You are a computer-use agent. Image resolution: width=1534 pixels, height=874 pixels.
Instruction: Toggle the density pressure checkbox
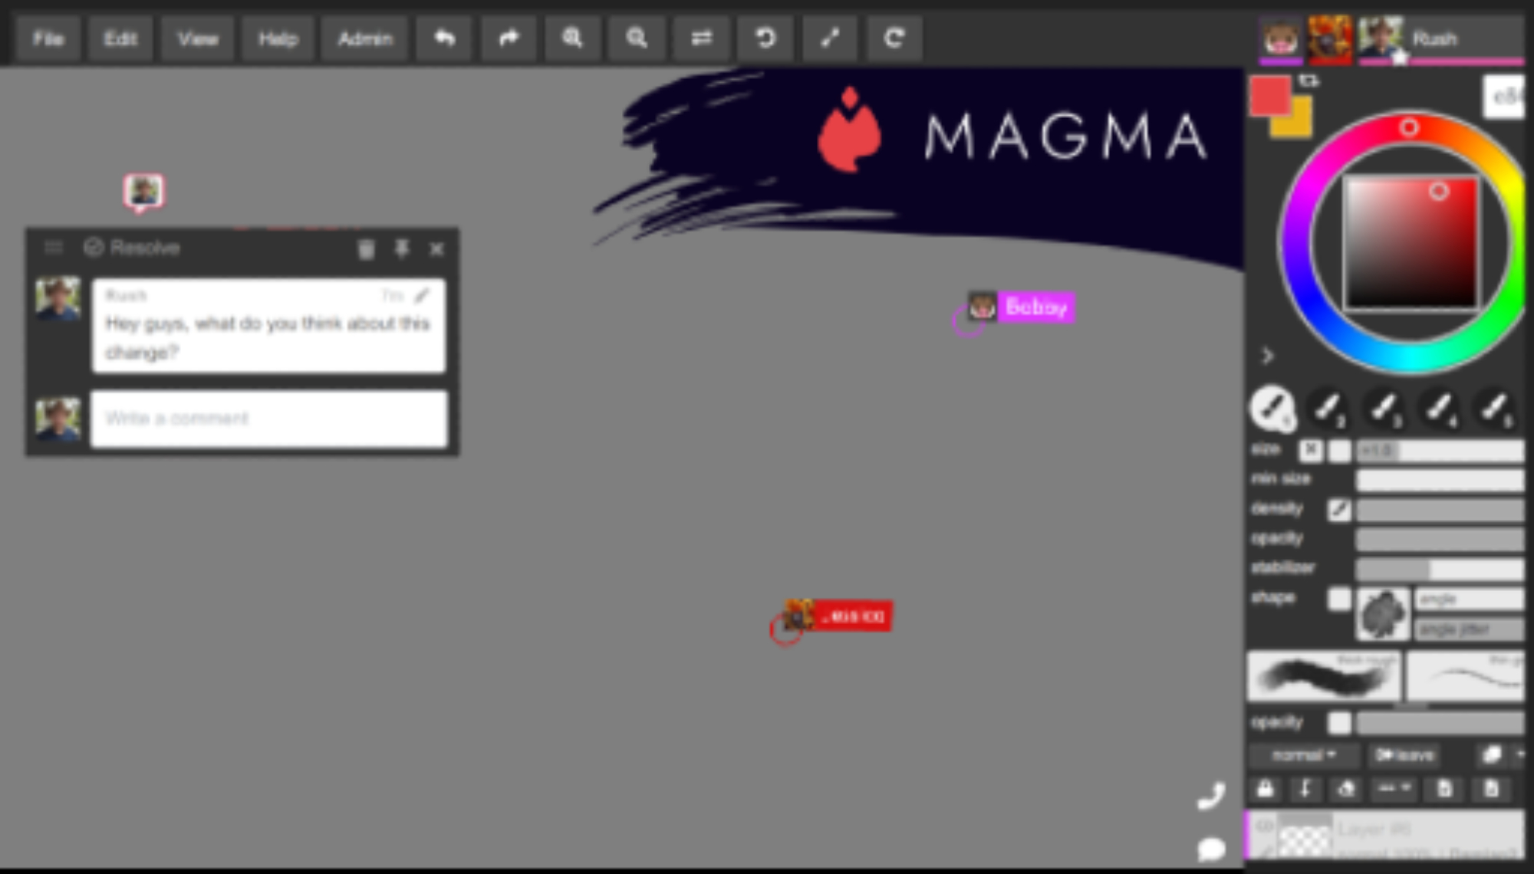click(1339, 509)
